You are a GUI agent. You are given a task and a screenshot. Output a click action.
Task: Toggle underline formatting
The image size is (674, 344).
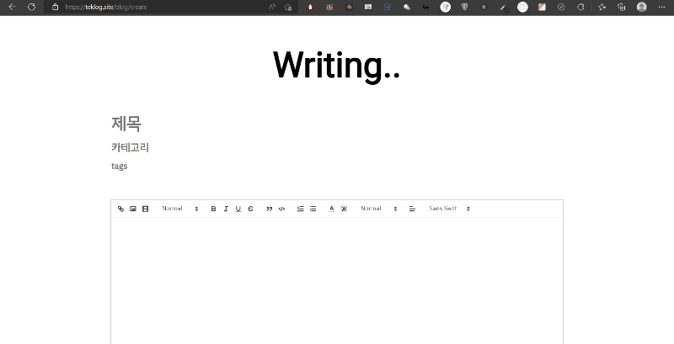238,209
